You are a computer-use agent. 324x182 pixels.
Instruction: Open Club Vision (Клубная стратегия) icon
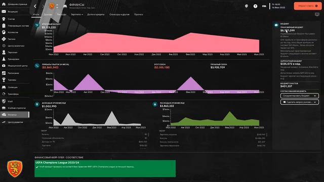4,108
